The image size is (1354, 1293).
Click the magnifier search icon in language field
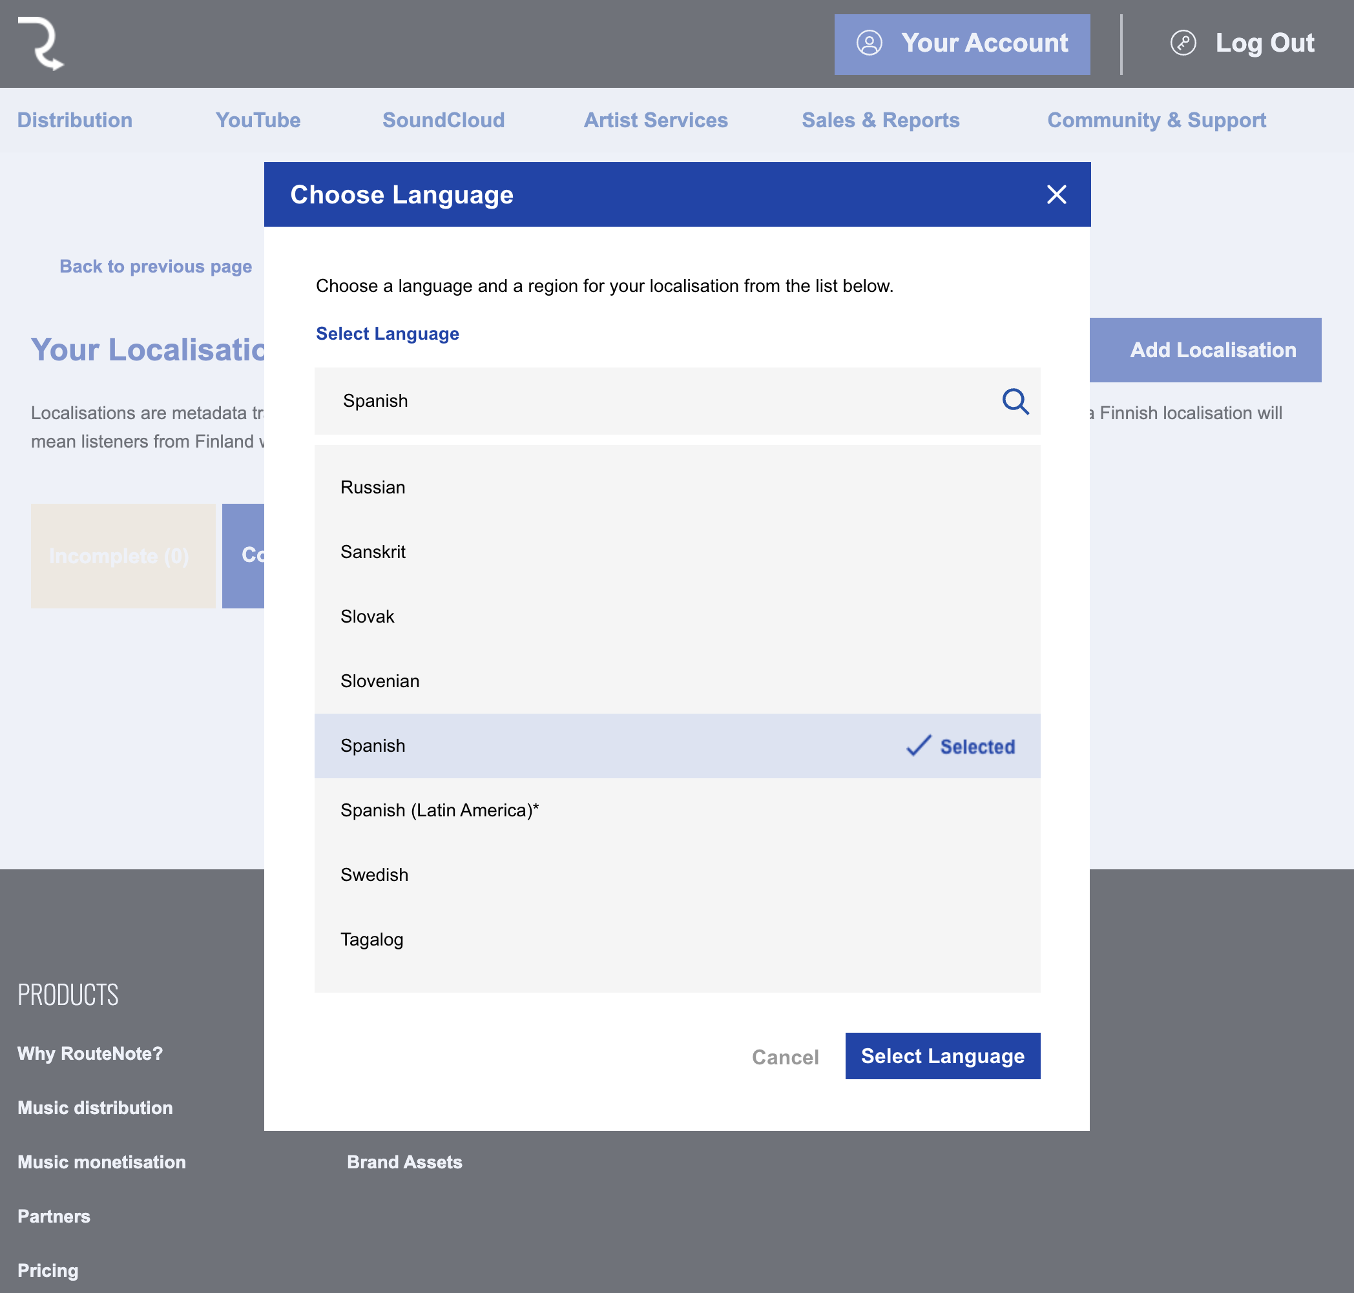(1015, 401)
